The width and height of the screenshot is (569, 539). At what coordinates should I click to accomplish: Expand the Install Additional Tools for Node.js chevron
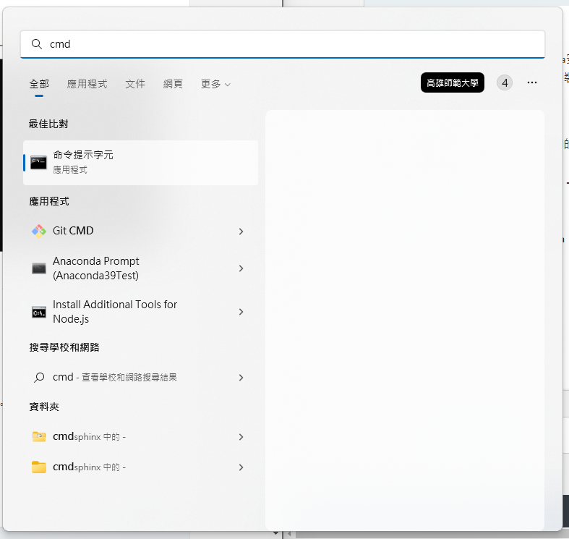241,312
